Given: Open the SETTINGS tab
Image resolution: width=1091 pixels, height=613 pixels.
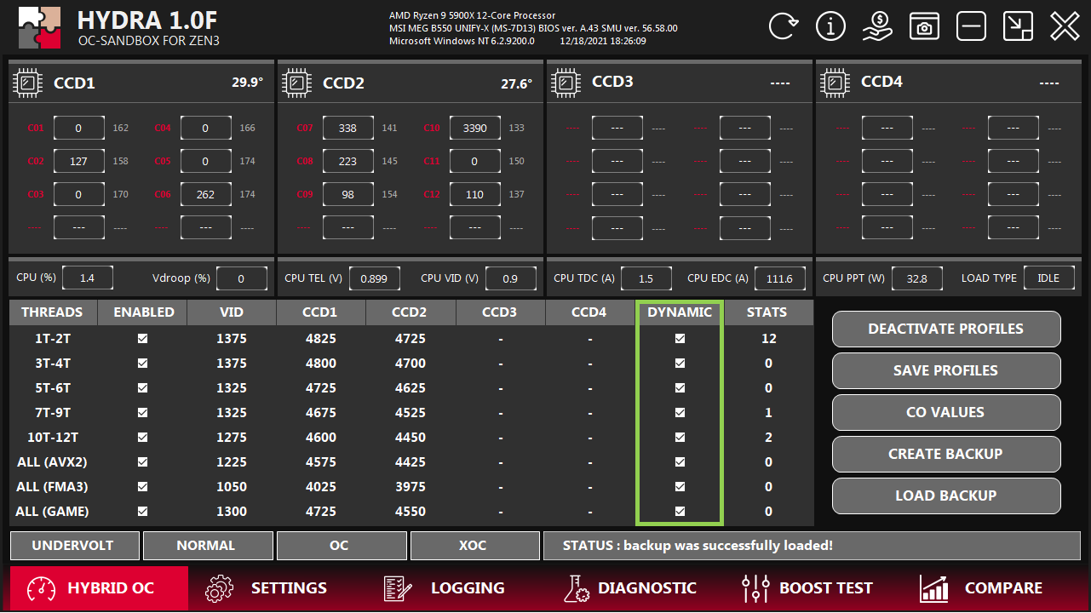Looking at the screenshot, I should pyautogui.click(x=267, y=588).
